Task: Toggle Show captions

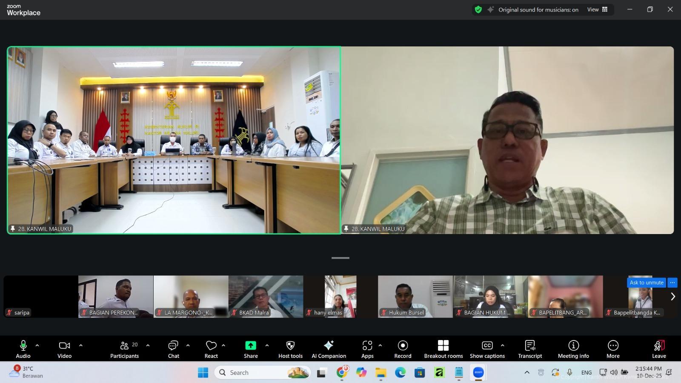Action: [487, 349]
